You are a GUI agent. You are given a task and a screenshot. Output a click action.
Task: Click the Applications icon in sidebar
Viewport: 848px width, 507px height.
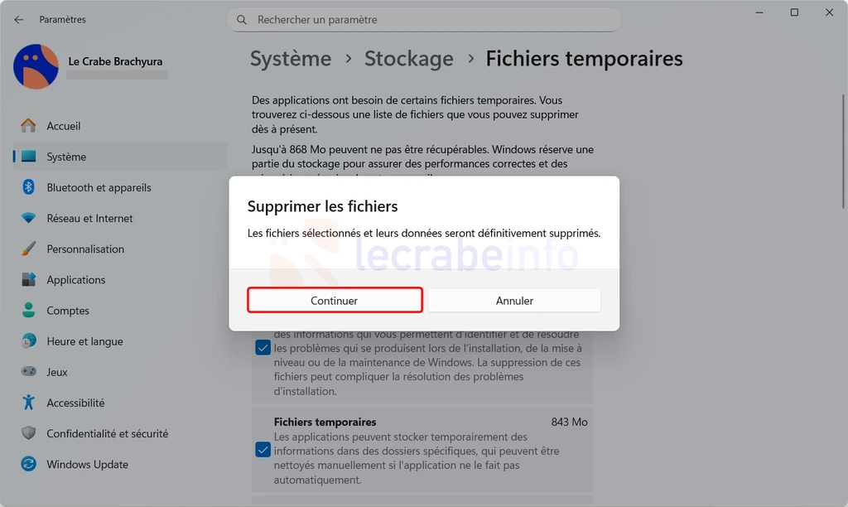pyautogui.click(x=28, y=280)
